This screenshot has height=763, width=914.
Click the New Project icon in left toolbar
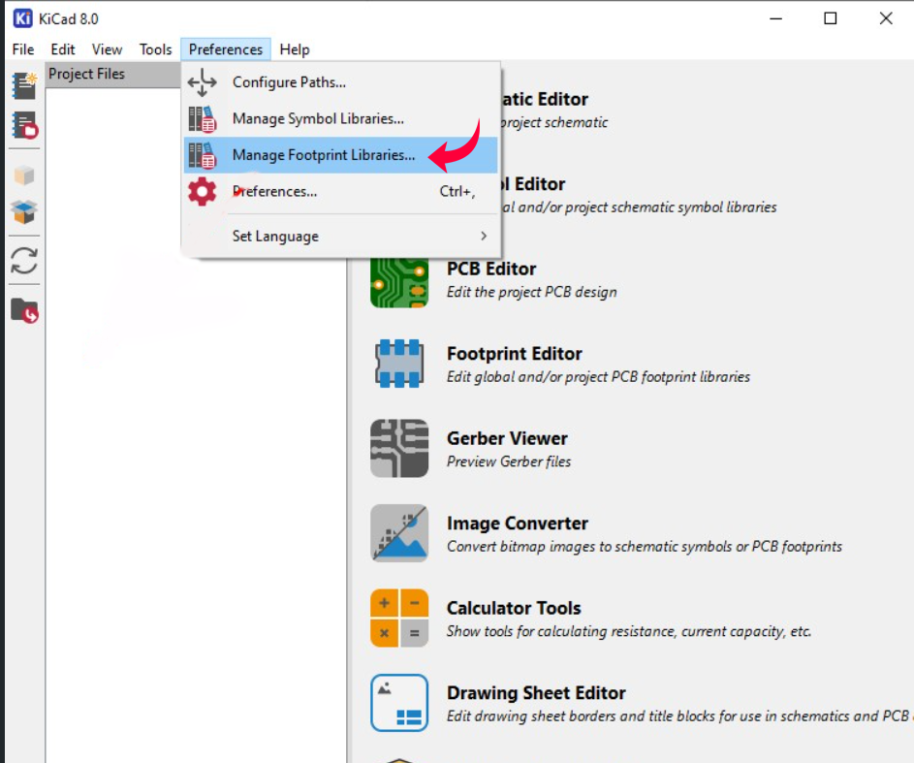[24, 85]
